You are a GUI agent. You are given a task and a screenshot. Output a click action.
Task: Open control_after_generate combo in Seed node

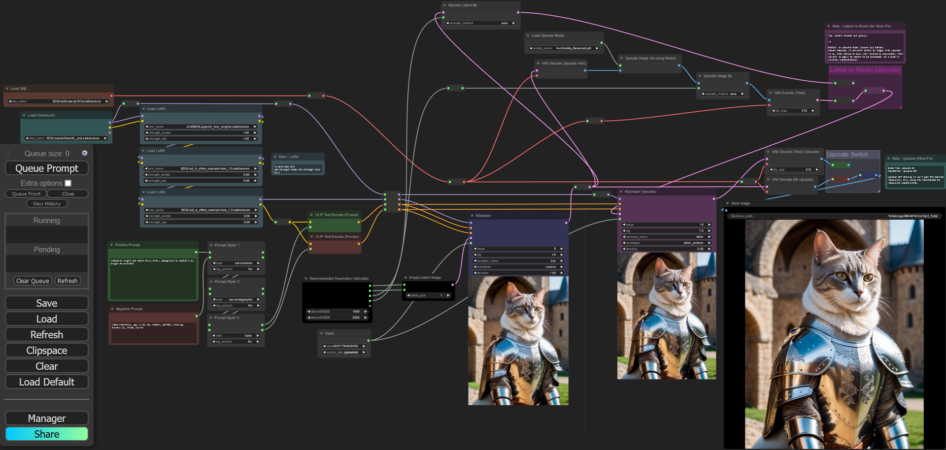click(344, 352)
